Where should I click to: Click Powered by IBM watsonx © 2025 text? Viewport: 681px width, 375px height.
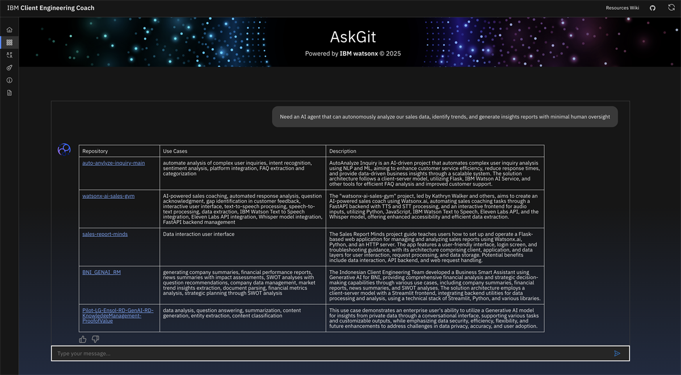(x=353, y=53)
